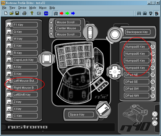The width and height of the screenshot is (161, 136).
Task: Click the DPad NW assignment
Action: (x=137, y=96)
